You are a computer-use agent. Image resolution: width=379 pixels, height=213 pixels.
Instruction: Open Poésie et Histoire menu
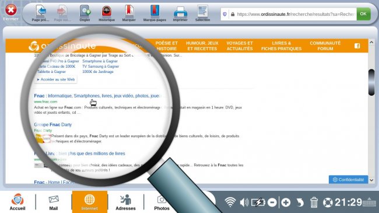point(166,46)
